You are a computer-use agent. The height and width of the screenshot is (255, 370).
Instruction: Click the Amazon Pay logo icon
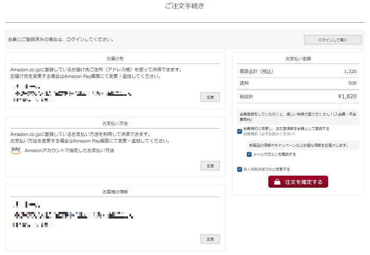[x=16, y=150]
